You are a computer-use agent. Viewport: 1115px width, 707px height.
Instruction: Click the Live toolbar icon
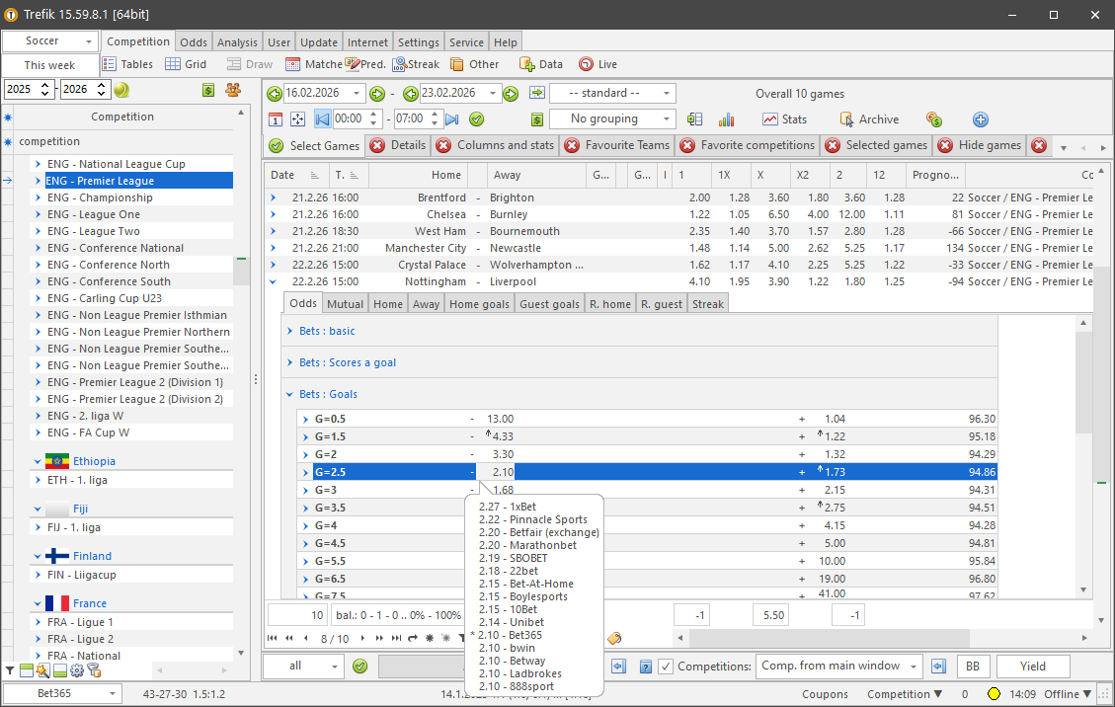597,64
